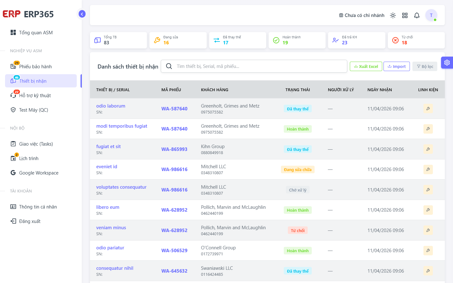The width and height of the screenshot is (453, 283).
Task: Click the Đang sửa status card
Action: [178, 40]
